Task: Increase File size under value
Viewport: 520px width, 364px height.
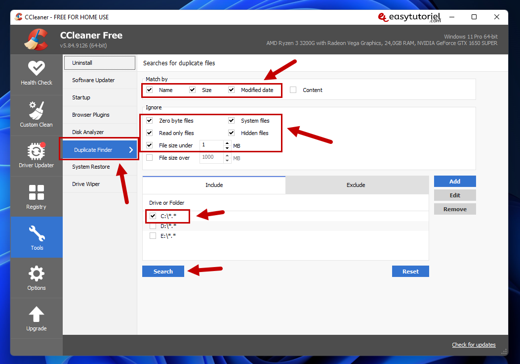Action: [227, 143]
